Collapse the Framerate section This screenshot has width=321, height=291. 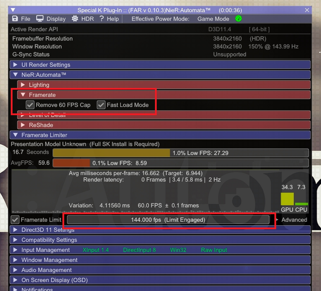[x=164, y=95]
